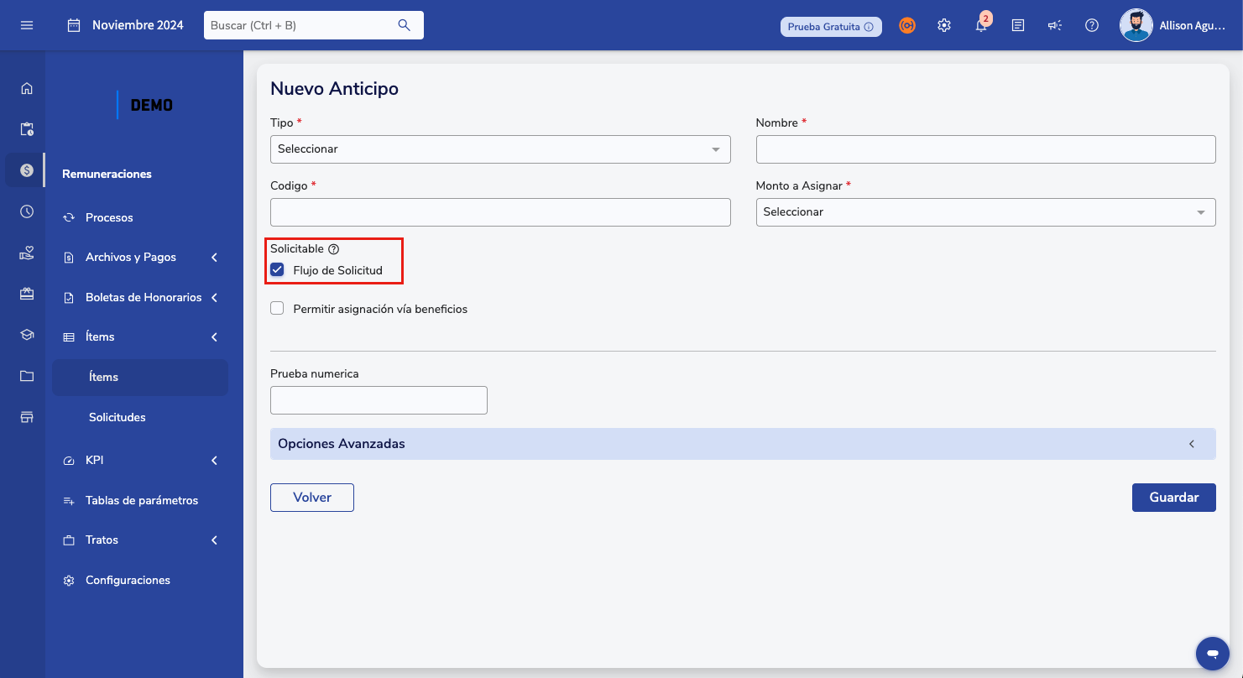Click the Volver button
Viewport: 1243px width, 678px height.
click(x=312, y=498)
